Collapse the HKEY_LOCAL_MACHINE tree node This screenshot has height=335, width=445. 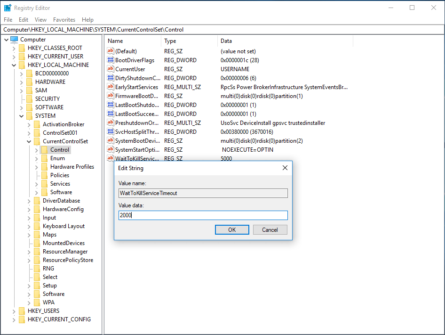point(14,65)
